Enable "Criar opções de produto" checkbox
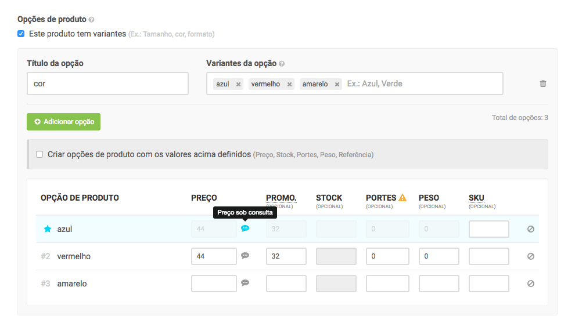 (x=39, y=154)
